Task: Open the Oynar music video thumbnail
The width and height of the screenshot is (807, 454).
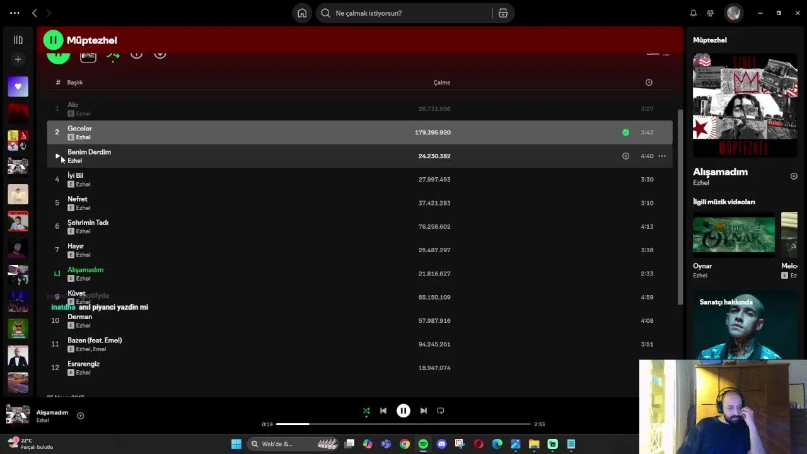Action: tap(734, 234)
